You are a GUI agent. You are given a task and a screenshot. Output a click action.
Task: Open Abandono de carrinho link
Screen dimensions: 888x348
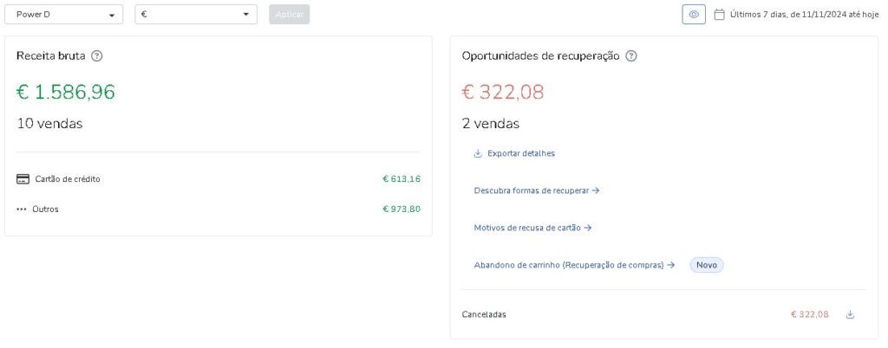[x=574, y=265]
